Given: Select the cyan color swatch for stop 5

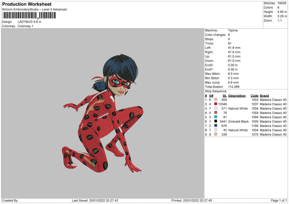Looking at the screenshot, I should (x=216, y=117).
